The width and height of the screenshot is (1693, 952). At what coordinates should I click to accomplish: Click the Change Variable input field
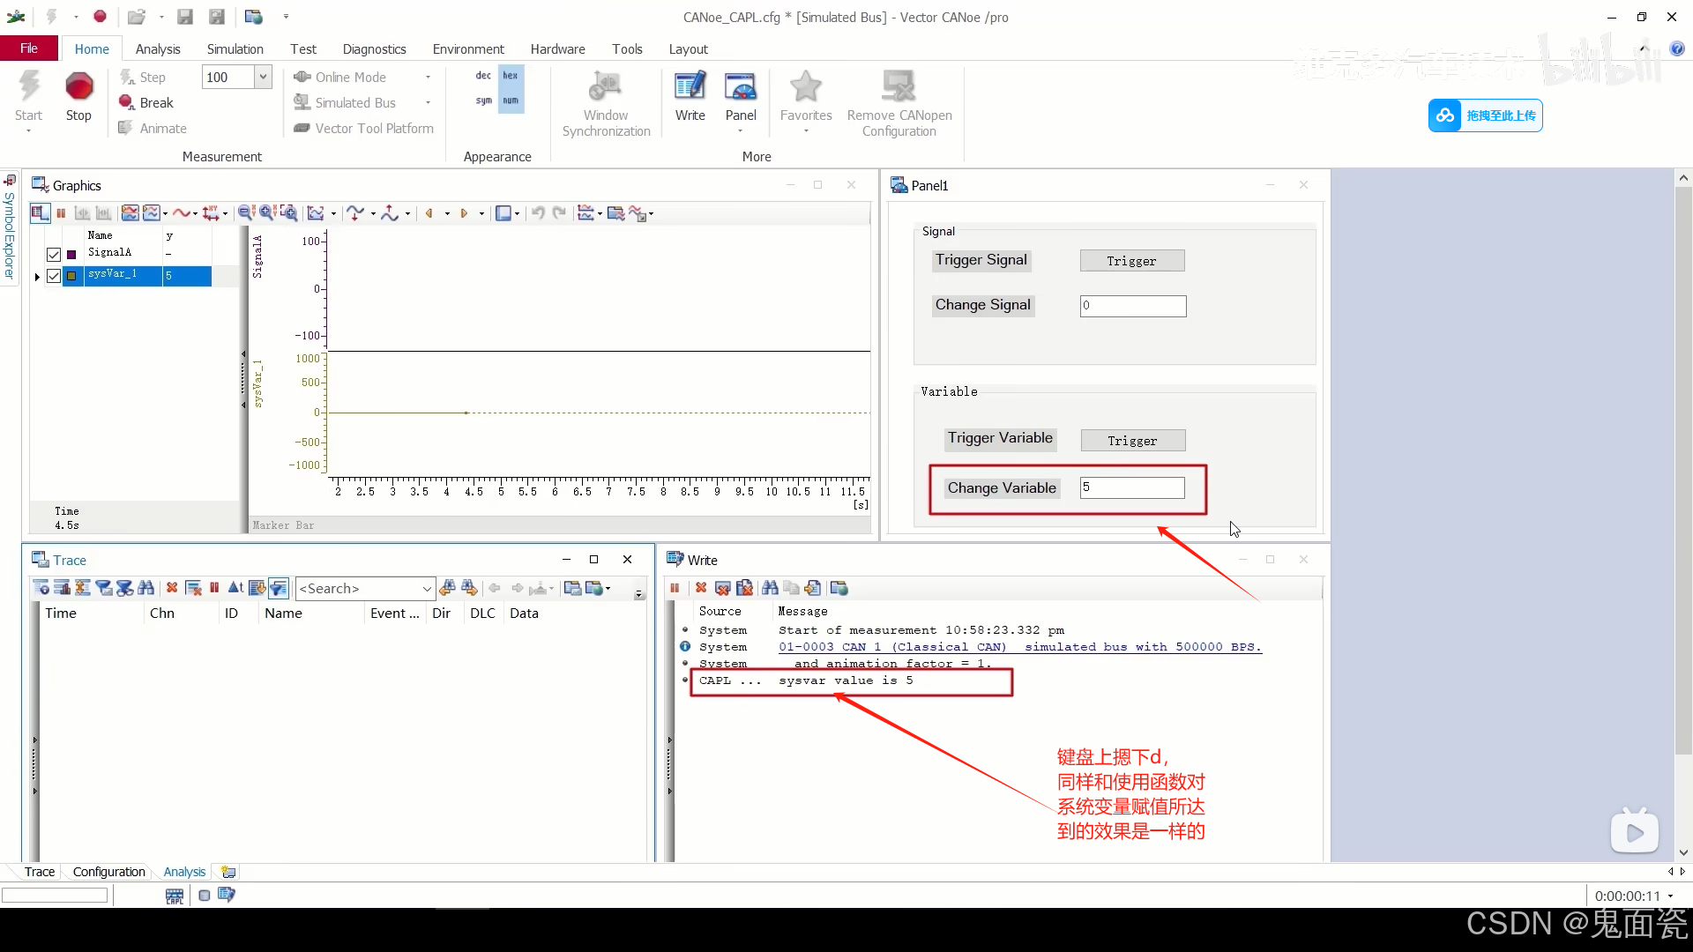coord(1132,487)
